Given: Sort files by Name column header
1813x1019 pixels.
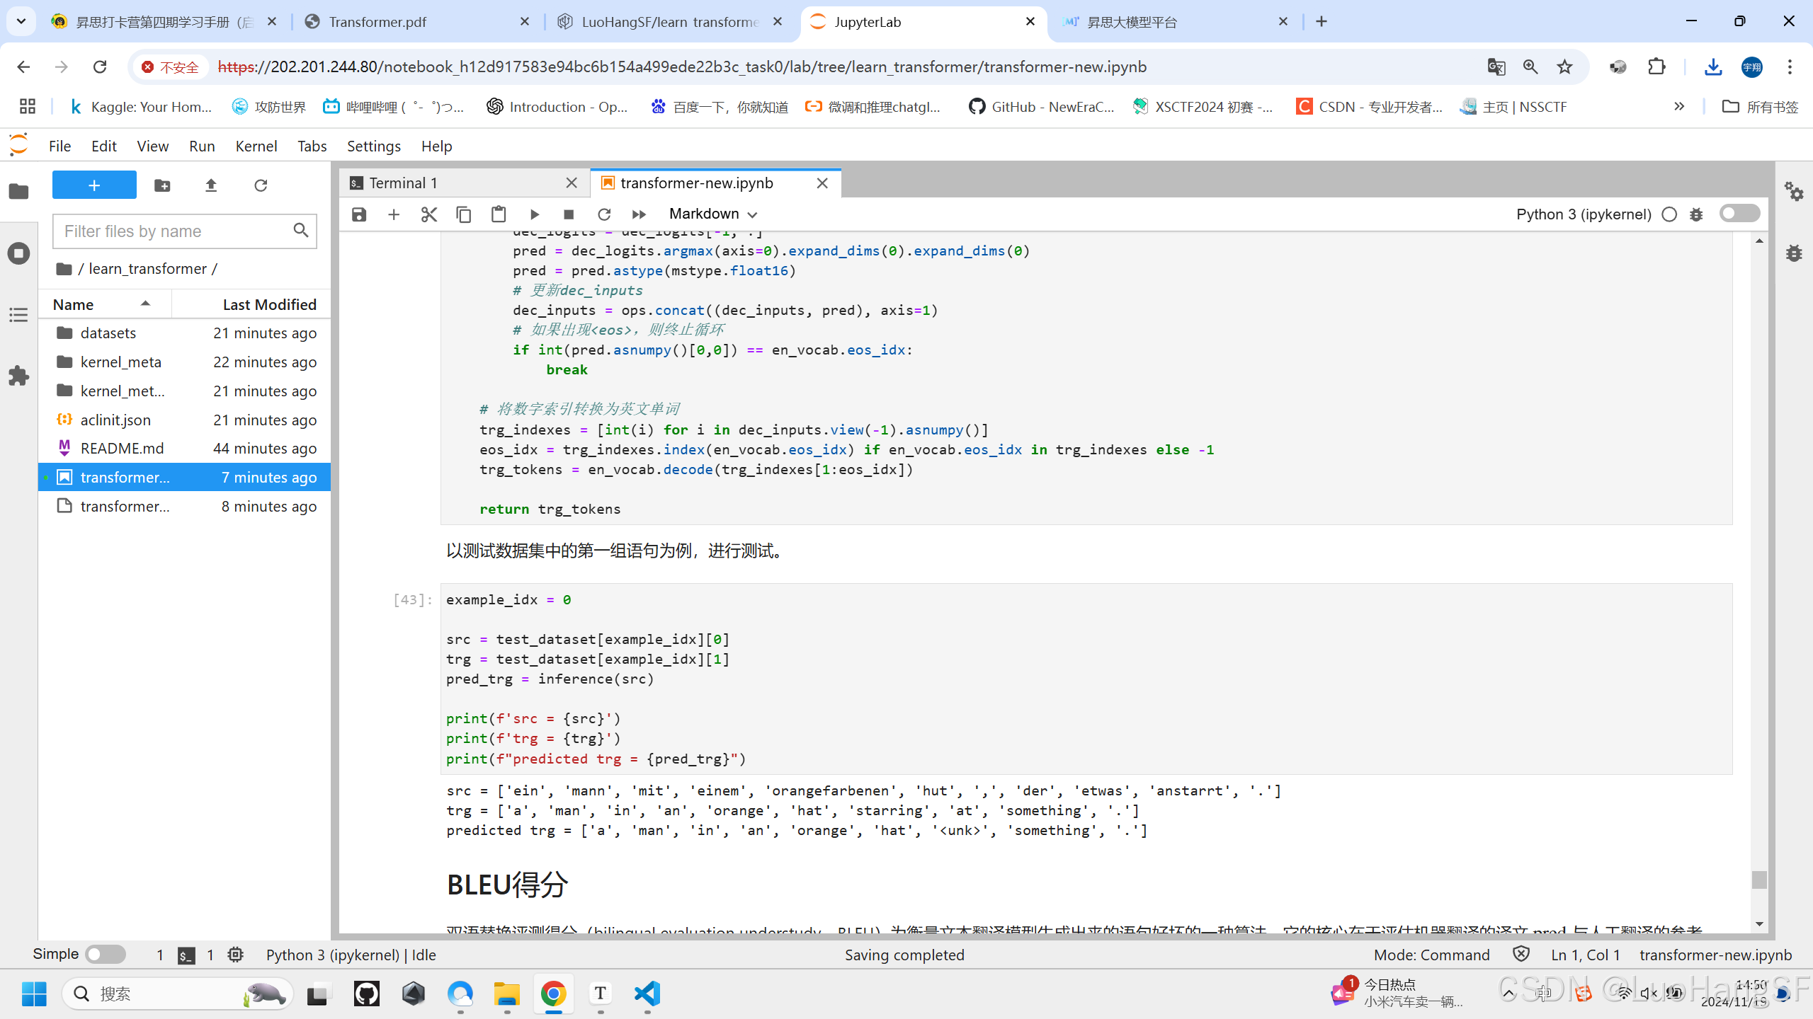Looking at the screenshot, I should click(74, 304).
